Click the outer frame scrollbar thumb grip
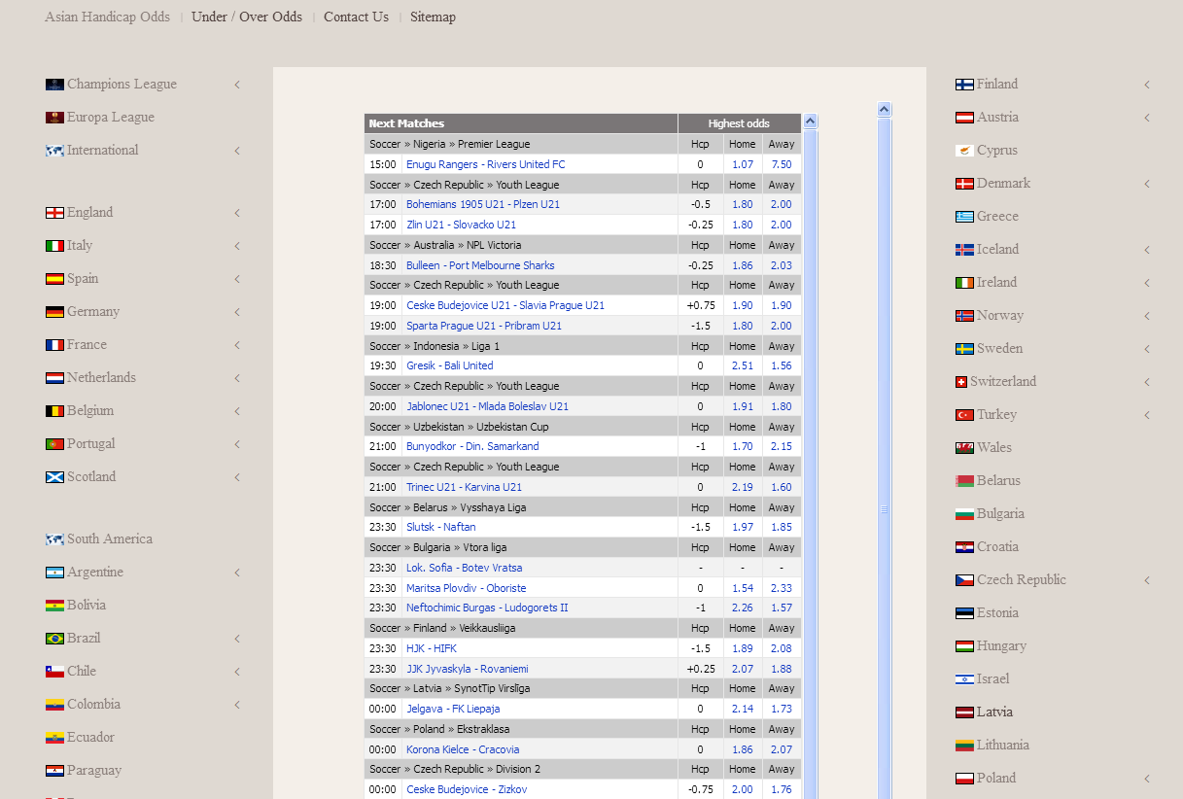 click(x=885, y=509)
